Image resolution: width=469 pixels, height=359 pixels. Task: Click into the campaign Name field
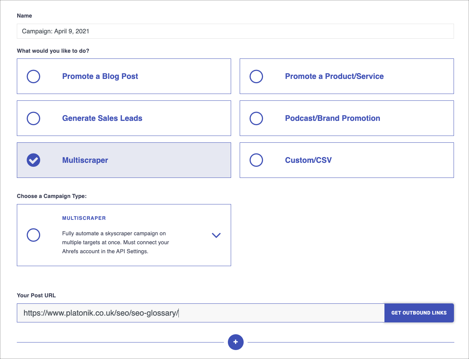click(235, 31)
